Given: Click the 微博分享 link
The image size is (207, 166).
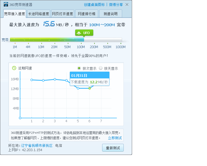Looking at the screenshot, I should tap(116, 5).
